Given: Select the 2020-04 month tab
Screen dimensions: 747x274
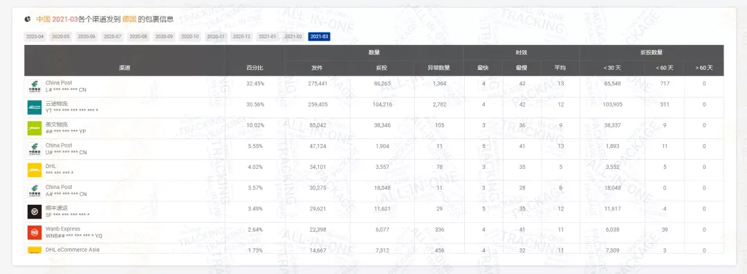Looking at the screenshot, I should (x=35, y=37).
